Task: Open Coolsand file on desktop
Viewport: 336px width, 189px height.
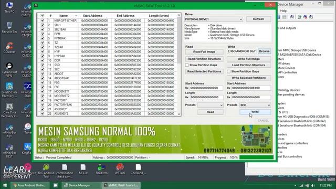Action: pos(138,169)
